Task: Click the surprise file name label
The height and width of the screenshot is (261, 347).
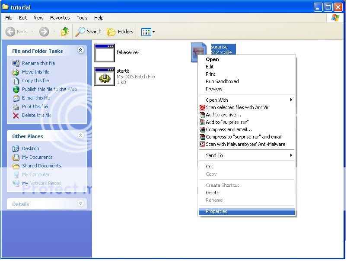Action: point(219,47)
